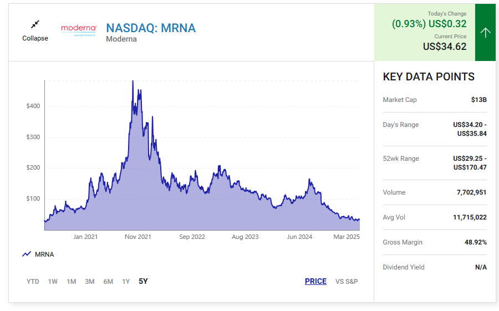Click the Collapse label
Screen dimensions: 499x311
tap(35, 38)
